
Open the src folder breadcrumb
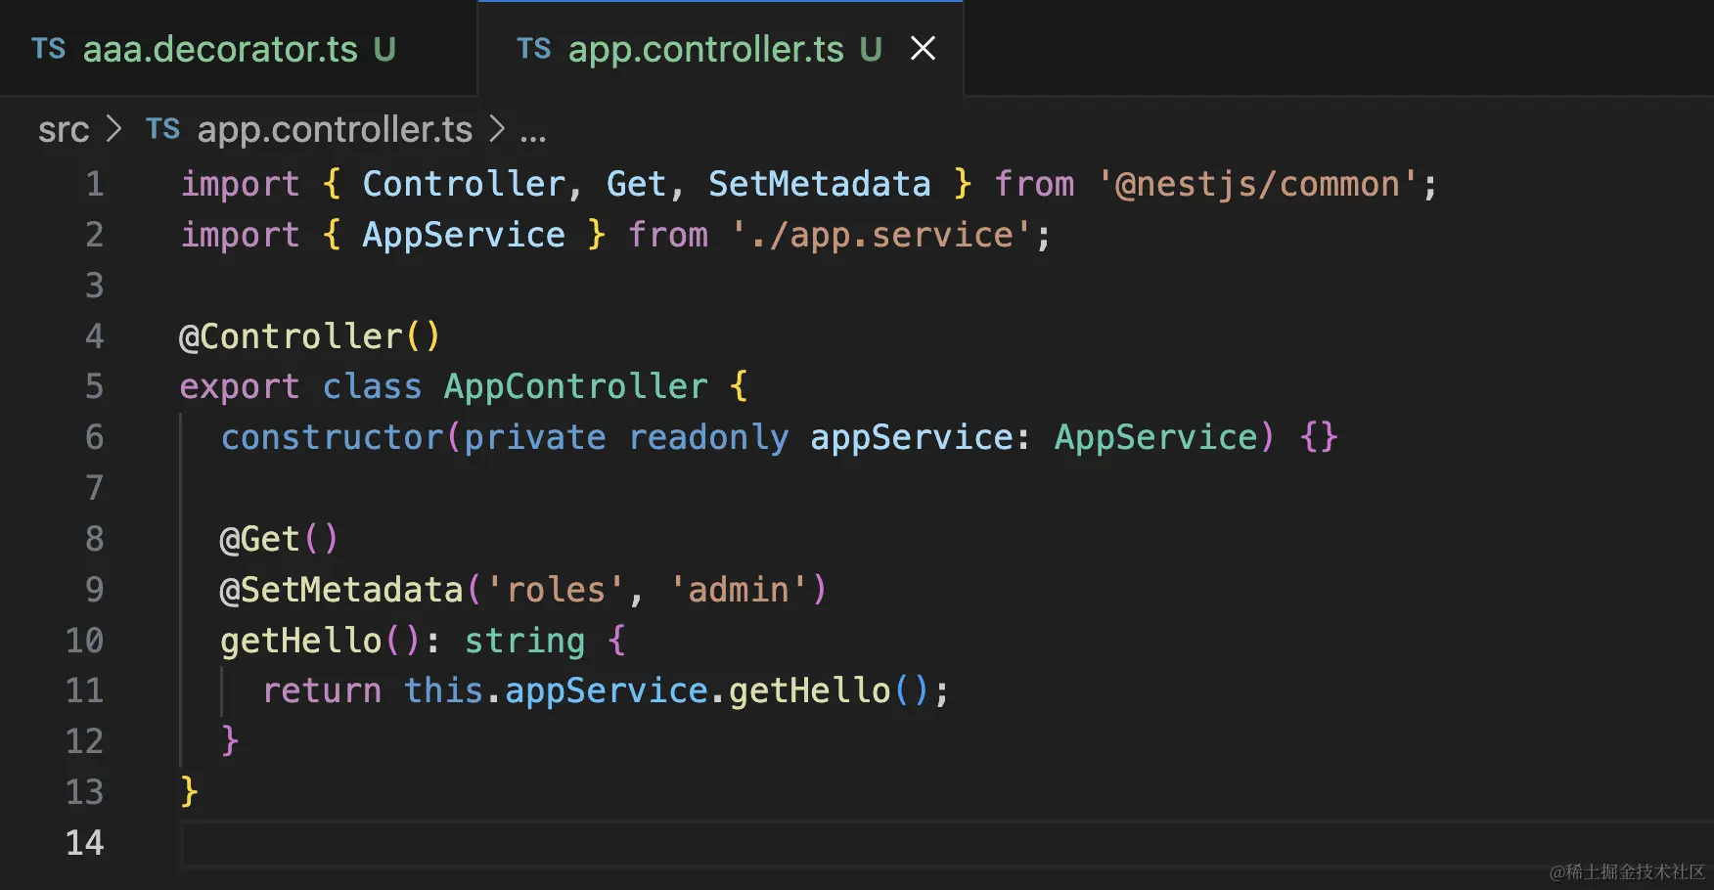[64, 129]
